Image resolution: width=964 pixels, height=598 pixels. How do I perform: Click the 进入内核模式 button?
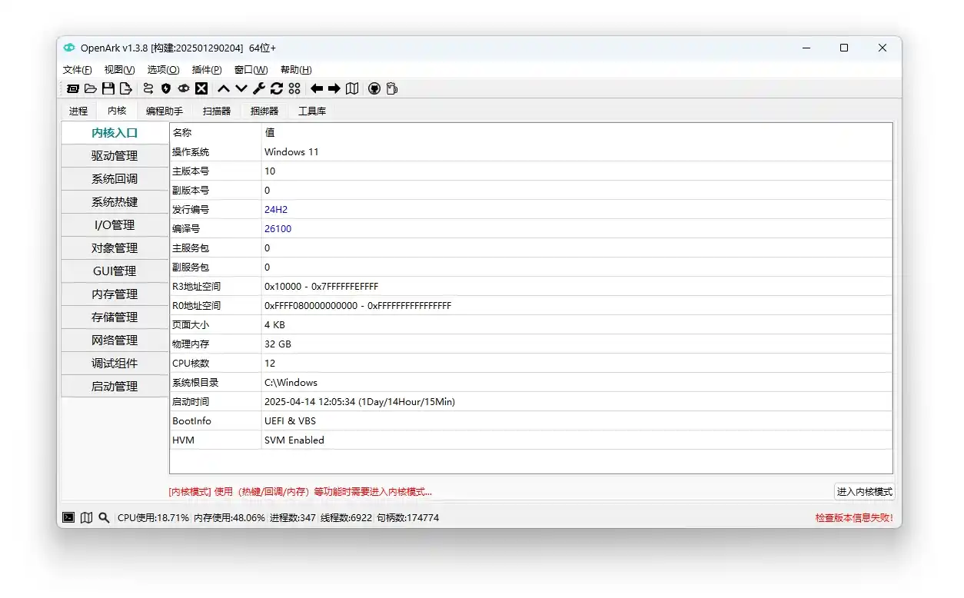pos(865,492)
